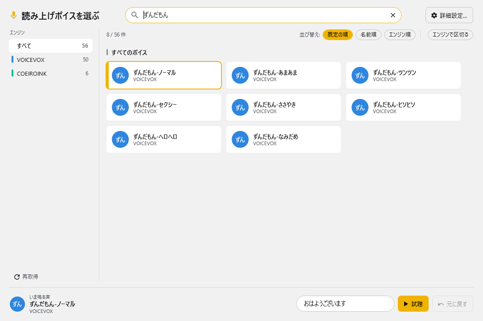Click the ずん avatar on the ヒソヒソ card

(360, 107)
